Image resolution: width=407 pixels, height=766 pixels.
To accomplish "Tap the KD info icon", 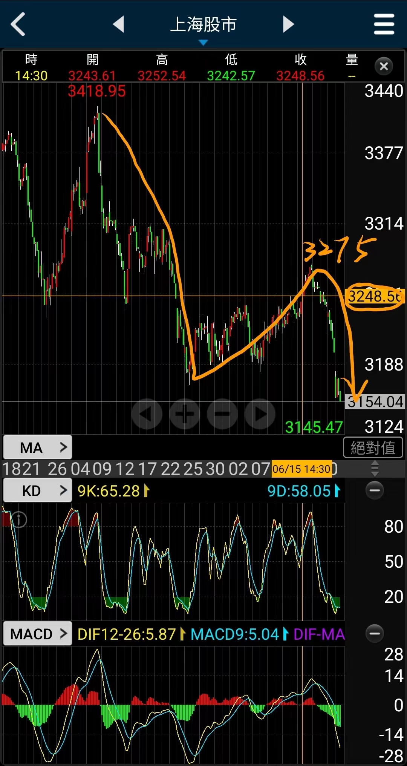I will 19,520.
